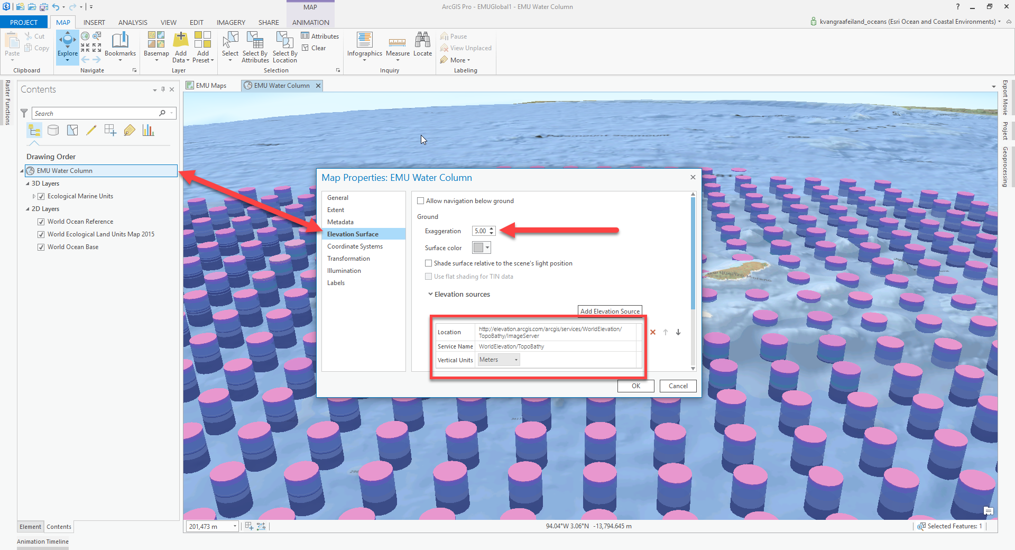
Task: Open Select By Location
Action: (285, 47)
